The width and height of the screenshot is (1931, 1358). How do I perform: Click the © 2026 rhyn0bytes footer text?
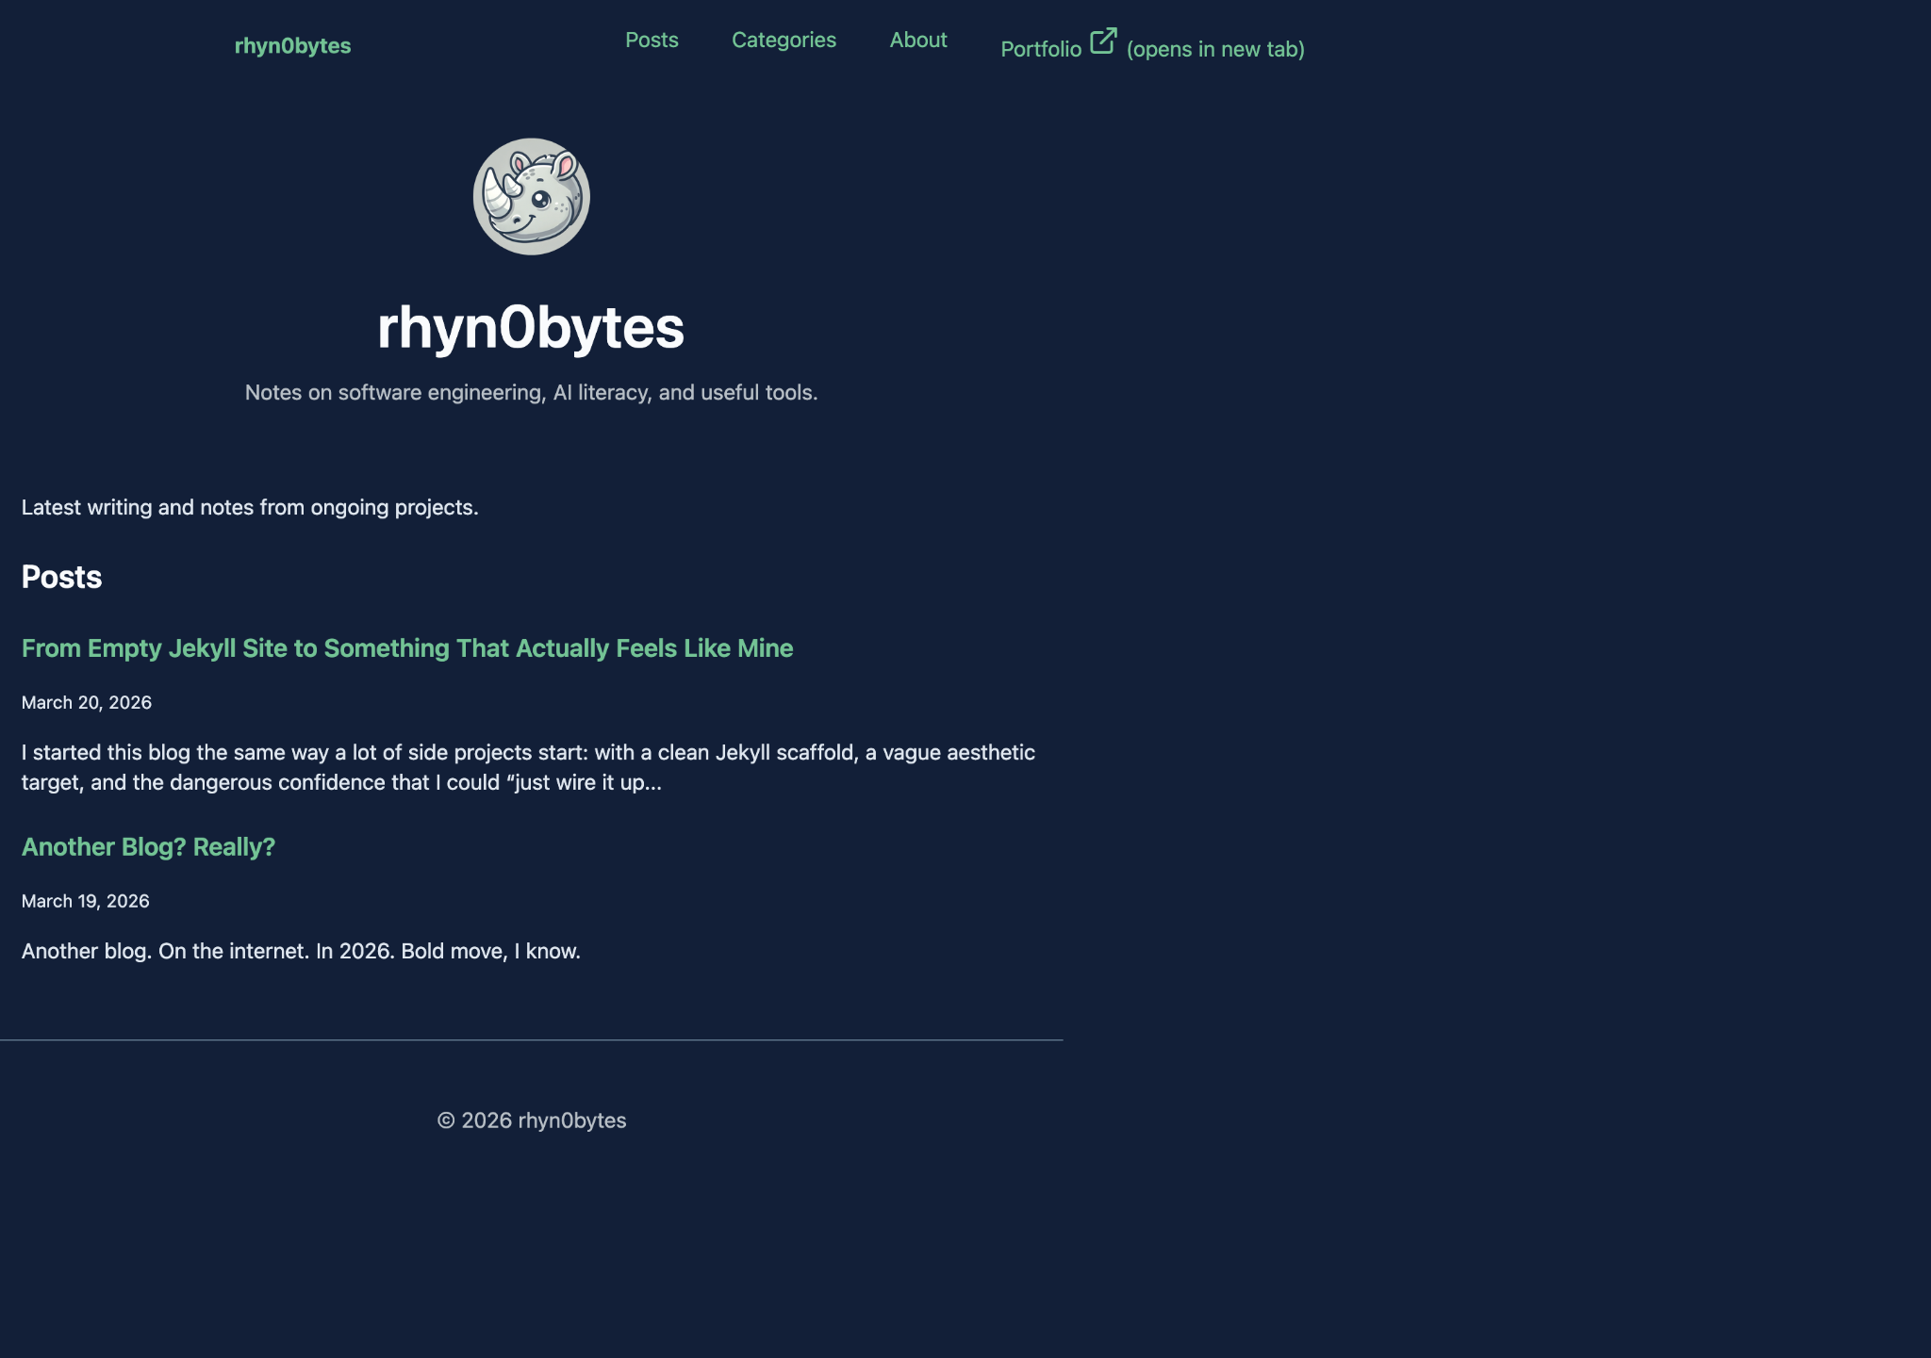(532, 1121)
